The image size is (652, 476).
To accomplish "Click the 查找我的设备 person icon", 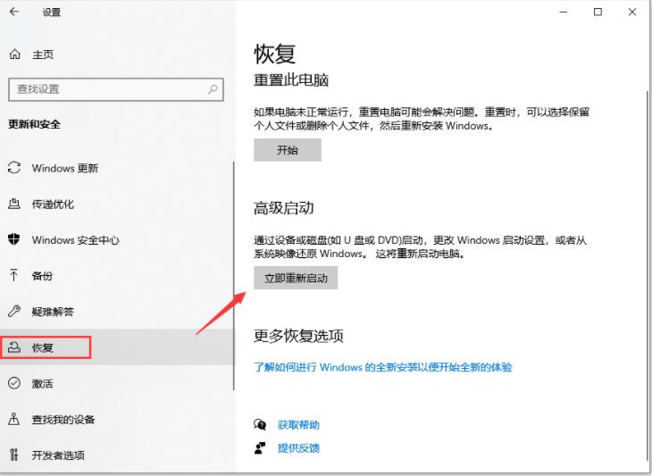I will tap(14, 419).
